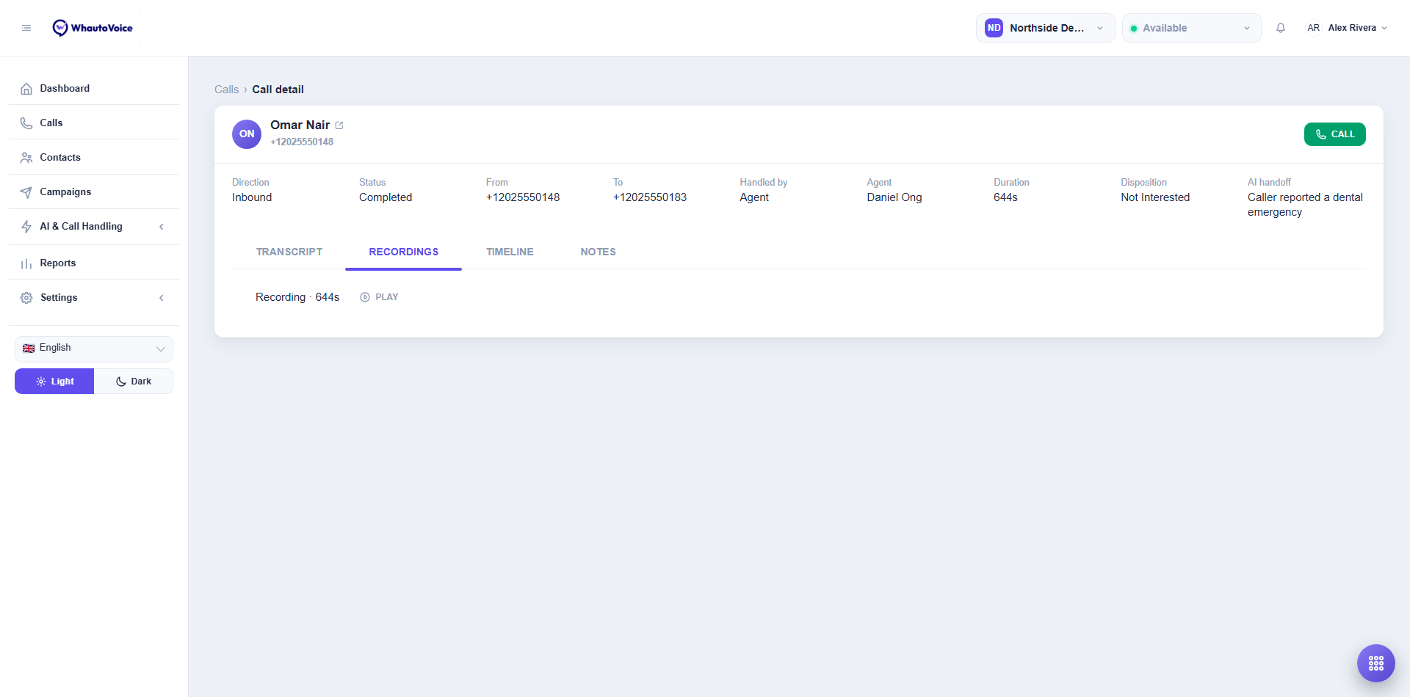Viewport: 1410px width, 697px height.
Task: Click the ND workspace badge
Action: point(994,28)
